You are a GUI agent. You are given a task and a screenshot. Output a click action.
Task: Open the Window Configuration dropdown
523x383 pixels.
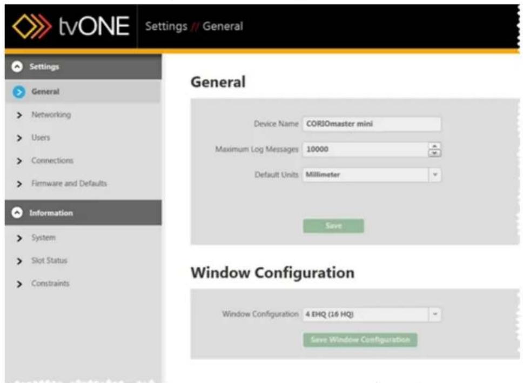(372, 314)
